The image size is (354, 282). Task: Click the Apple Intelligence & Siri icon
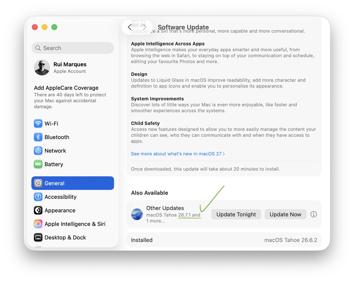[x=38, y=224]
